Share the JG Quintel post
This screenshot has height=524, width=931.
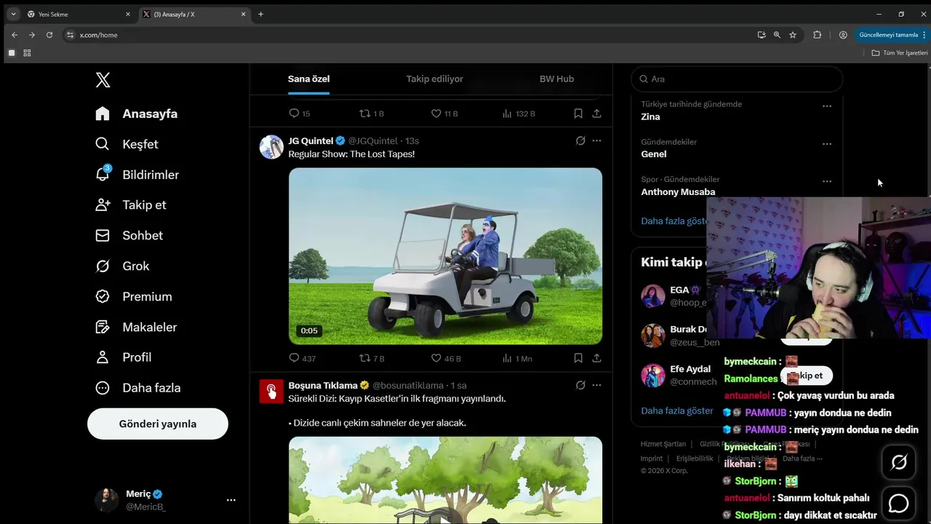pyautogui.click(x=596, y=358)
